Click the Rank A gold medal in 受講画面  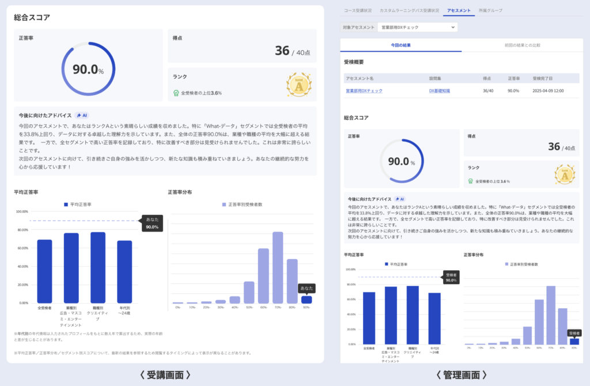[x=298, y=85]
